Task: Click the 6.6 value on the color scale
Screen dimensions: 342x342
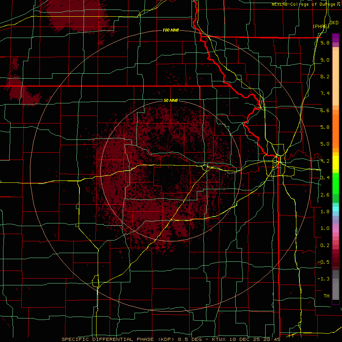Action: click(325, 110)
